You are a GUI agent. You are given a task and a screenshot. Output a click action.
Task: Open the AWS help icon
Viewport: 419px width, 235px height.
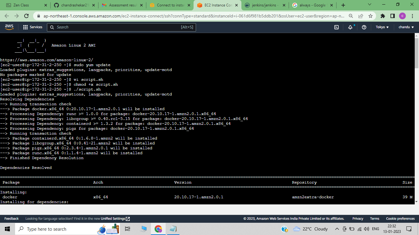click(364, 27)
